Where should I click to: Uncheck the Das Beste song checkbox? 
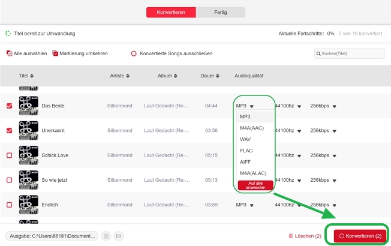[x=9, y=106]
